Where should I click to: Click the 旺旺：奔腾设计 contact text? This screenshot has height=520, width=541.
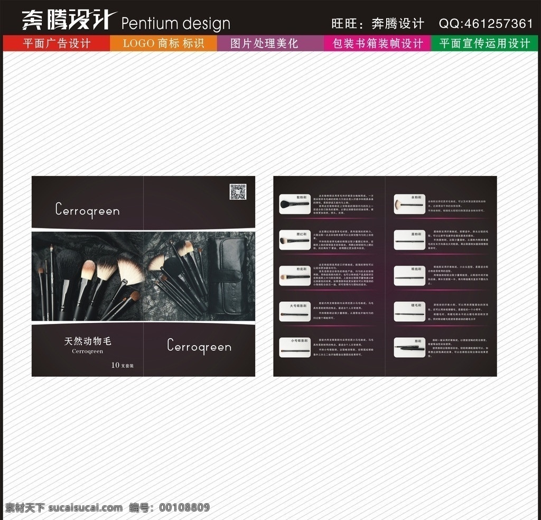tap(378, 23)
